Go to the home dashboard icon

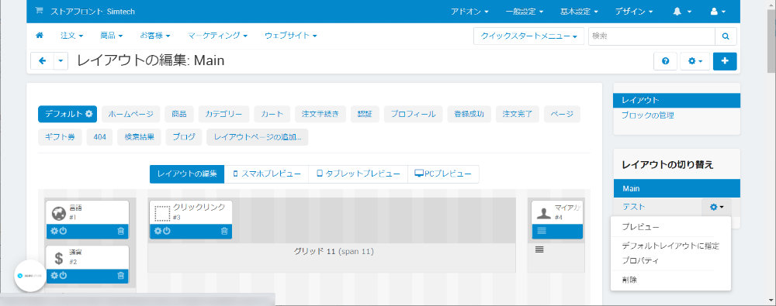pos(40,36)
